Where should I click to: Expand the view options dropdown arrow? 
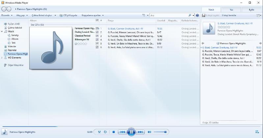click(x=148, y=15)
